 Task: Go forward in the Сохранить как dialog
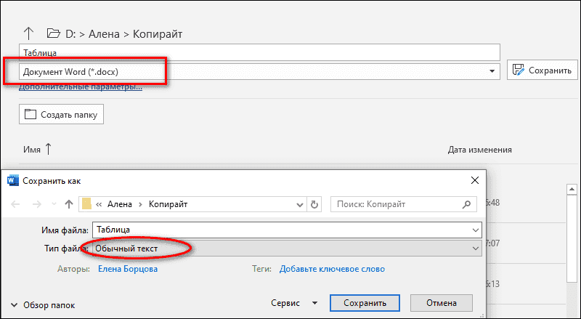tap(37, 204)
